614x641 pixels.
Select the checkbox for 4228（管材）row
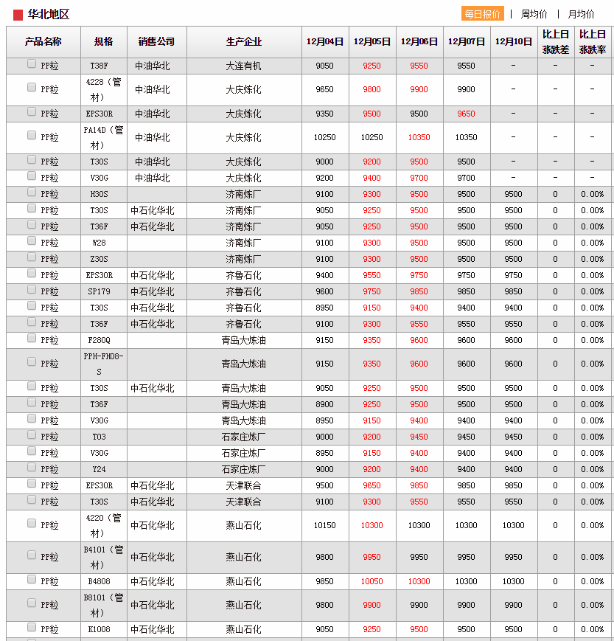pyautogui.click(x=32, y=88)
